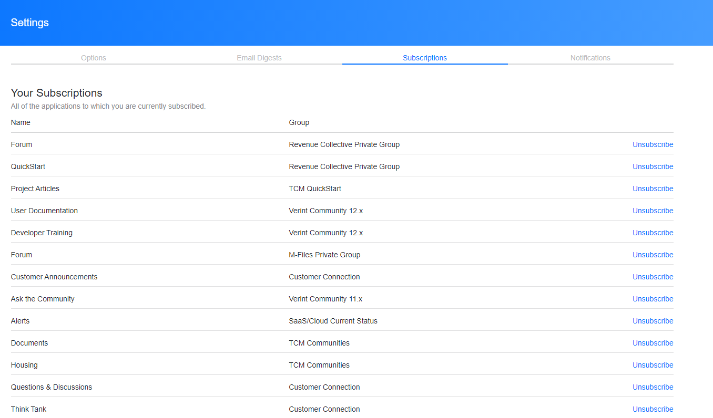Switch to the Options tab
713x418 pixels.
(x=94, y=58)
